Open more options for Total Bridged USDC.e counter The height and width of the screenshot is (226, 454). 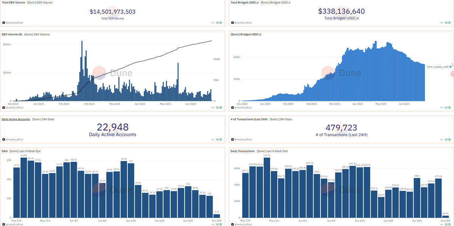tap(442, 23)
